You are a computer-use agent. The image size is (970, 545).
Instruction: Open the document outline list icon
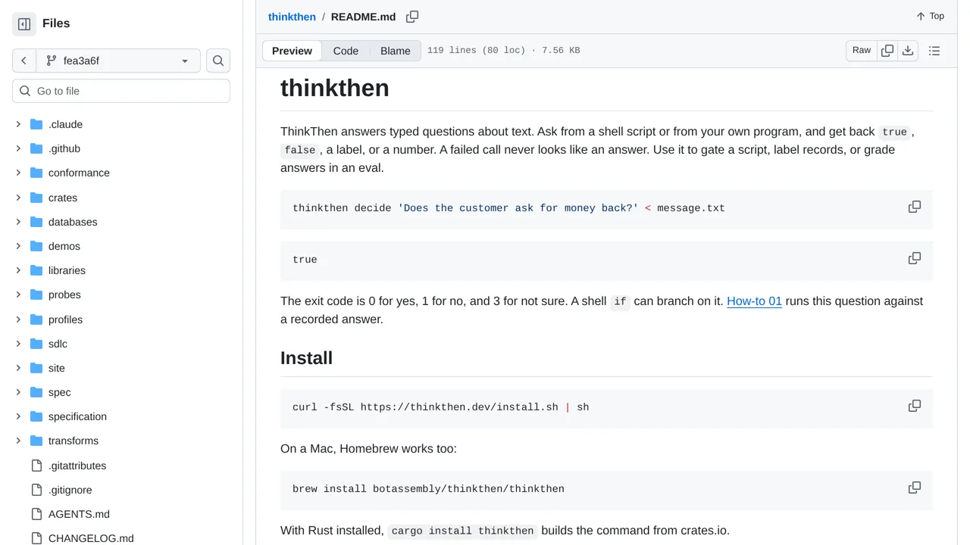coord(934,51)
